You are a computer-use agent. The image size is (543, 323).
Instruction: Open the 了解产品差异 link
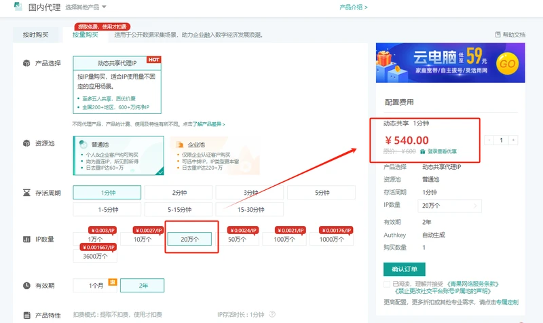pyautogui.click(x=208, y=124)
